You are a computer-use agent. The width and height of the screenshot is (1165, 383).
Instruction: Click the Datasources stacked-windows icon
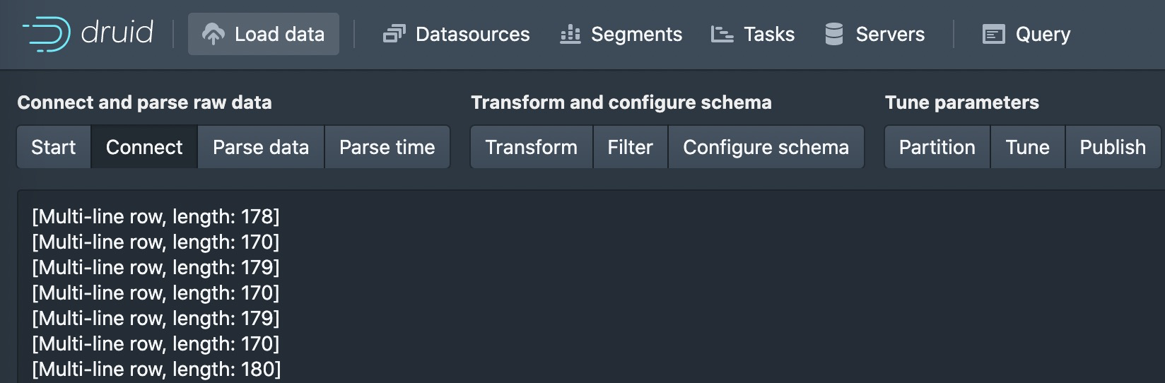(x=394, y=34)
